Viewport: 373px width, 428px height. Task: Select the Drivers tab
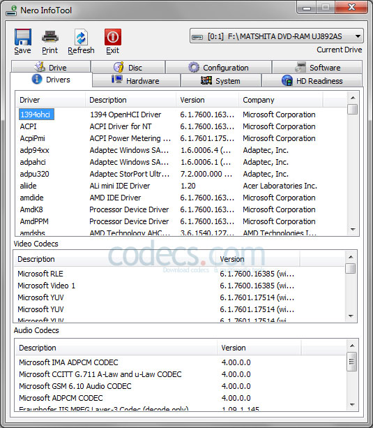coord(52,80)
